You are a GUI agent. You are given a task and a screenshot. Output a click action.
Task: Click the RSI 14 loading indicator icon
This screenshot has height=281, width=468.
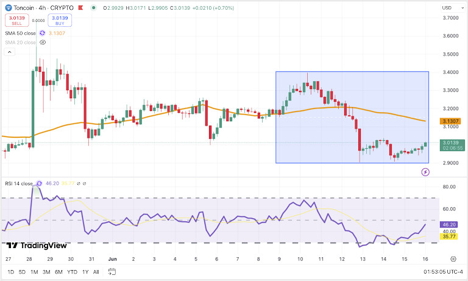click(x=40, y=183)
